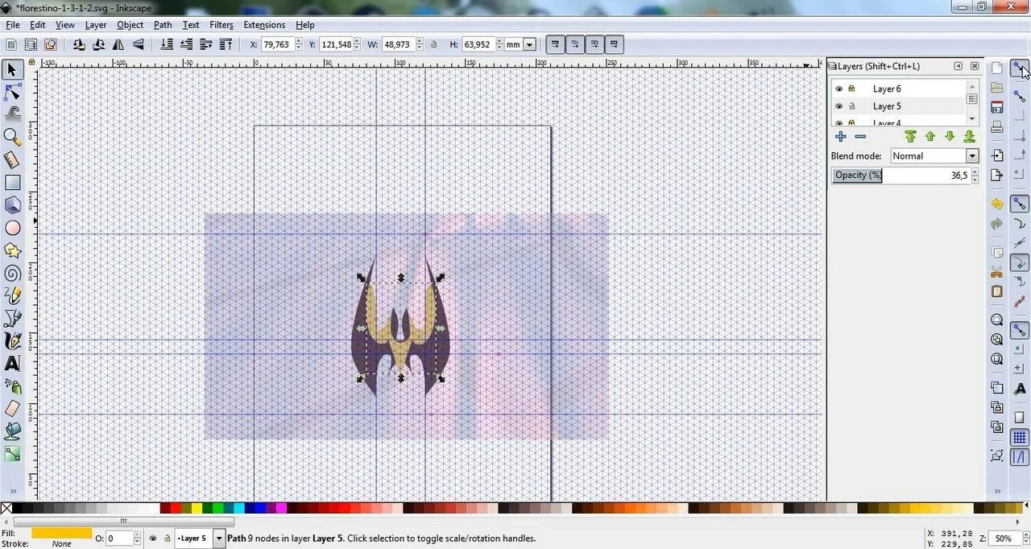Click the Import file icon

click(x=997, y=155)
